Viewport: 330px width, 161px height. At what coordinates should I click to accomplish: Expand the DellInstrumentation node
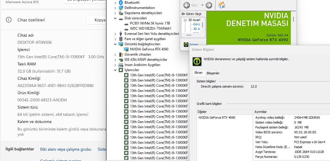point(115,8)
